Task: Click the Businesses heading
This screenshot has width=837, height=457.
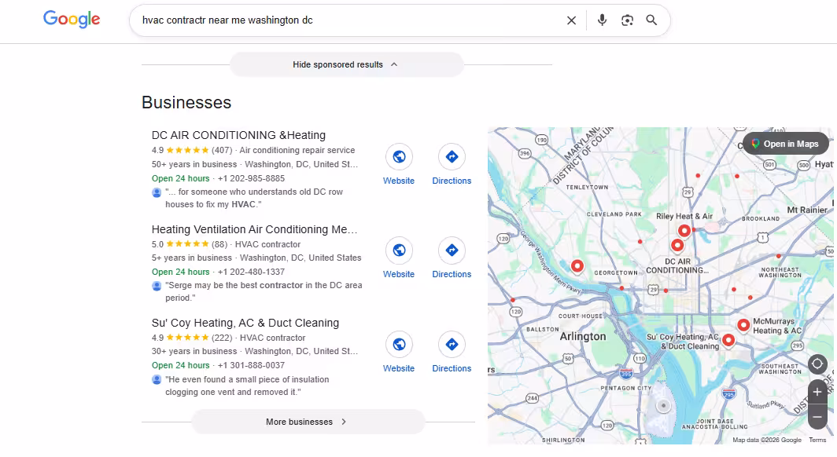Action: (x=186, y=102)
